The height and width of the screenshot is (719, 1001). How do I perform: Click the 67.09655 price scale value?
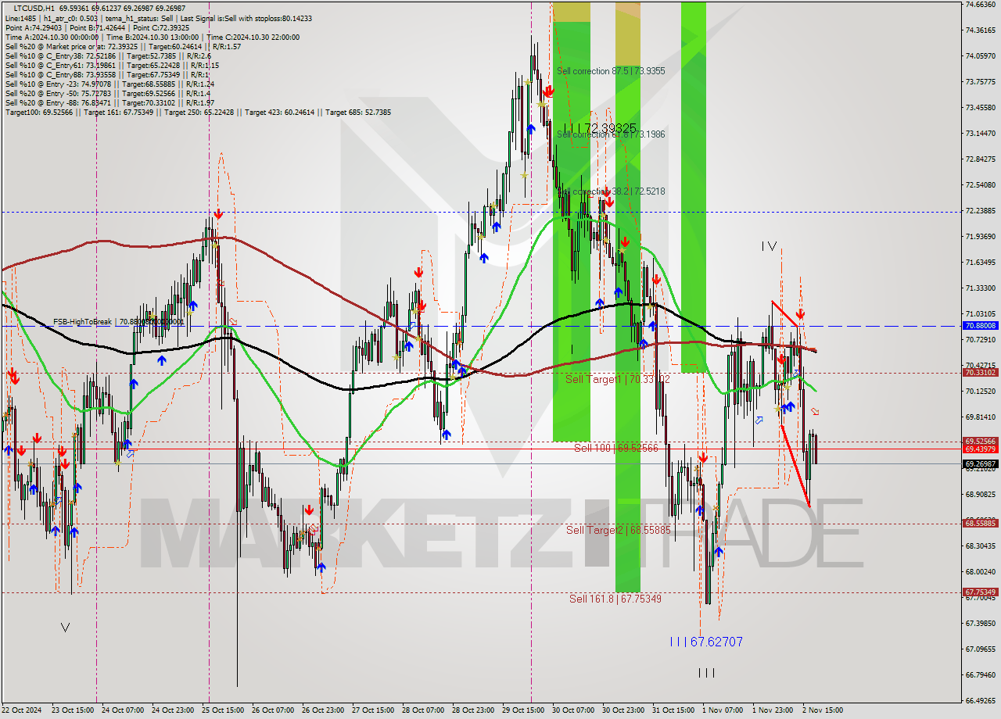point(980,649)
